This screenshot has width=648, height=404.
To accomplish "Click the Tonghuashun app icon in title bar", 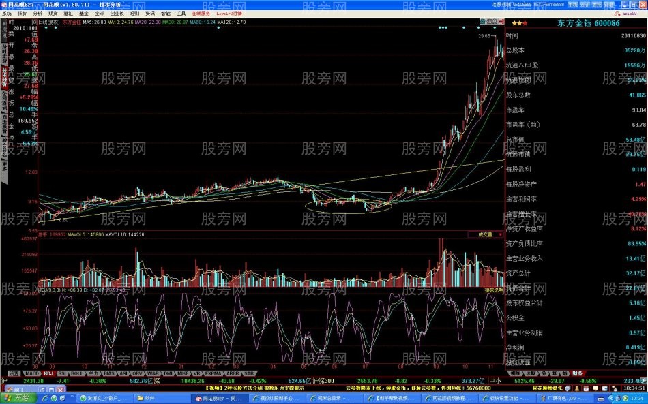I will 4,4.
